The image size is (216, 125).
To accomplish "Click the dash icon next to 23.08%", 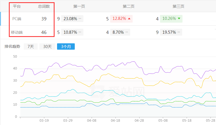I will [x=80, y=19].
